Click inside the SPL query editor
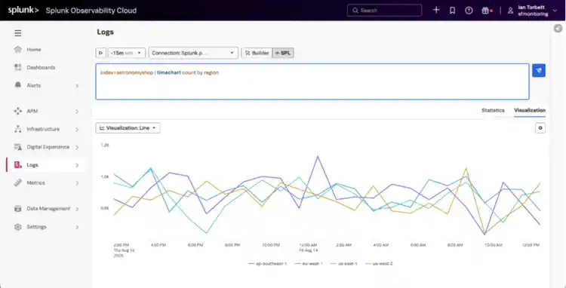 point(312,82)
